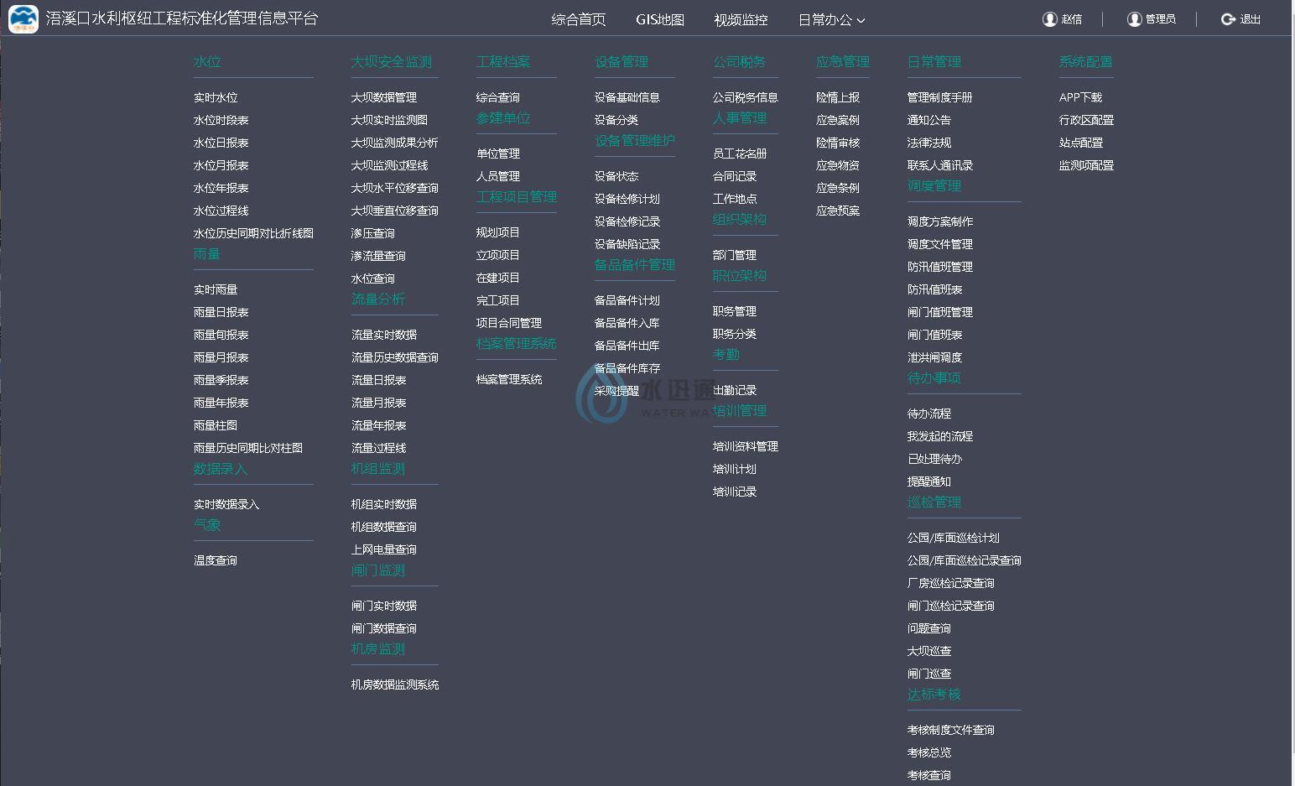Open 项目合同管理
Image resolution: width=1295 pixels, height=786 pixels.
(x=509, y=323)
